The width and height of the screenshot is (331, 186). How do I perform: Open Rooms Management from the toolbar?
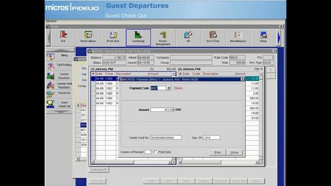(163, 37)
